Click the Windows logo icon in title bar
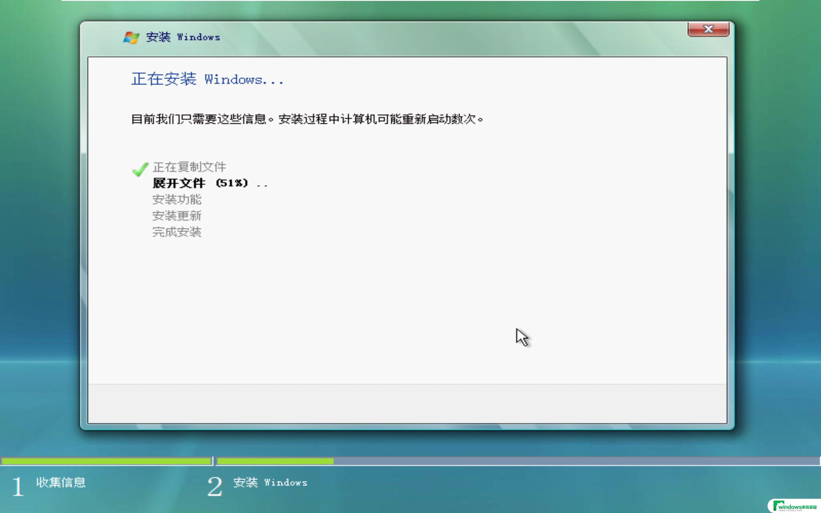Image resolution: width=821 pixels, height=513 pixels. pyautogui.click(x=126, y=37)
